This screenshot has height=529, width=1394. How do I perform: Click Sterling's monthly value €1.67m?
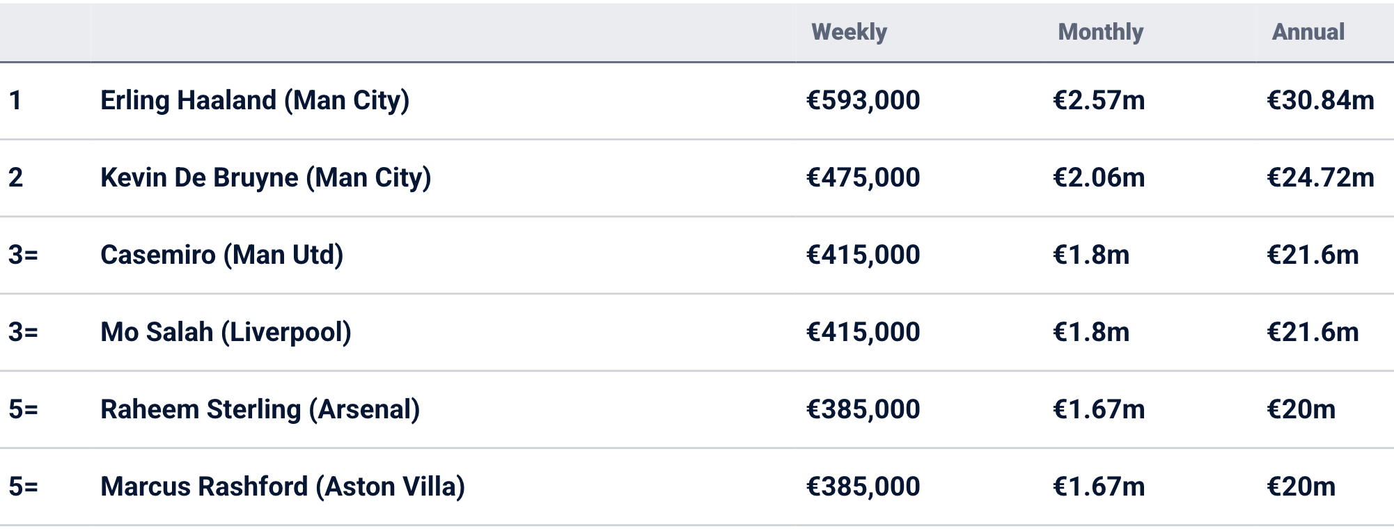coord(1099,409)
